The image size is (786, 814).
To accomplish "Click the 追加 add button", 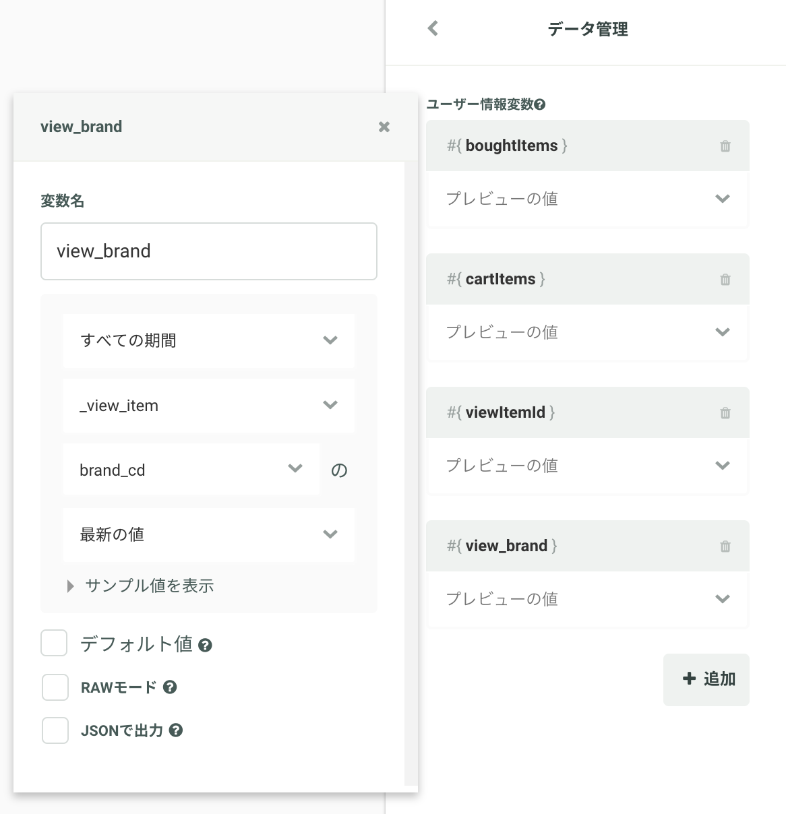I will click(706, 679).
